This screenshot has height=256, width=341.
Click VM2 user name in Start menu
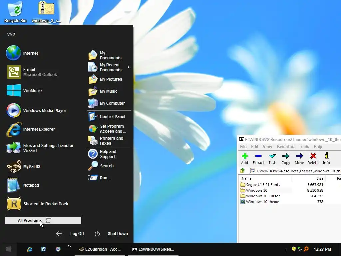11,35
